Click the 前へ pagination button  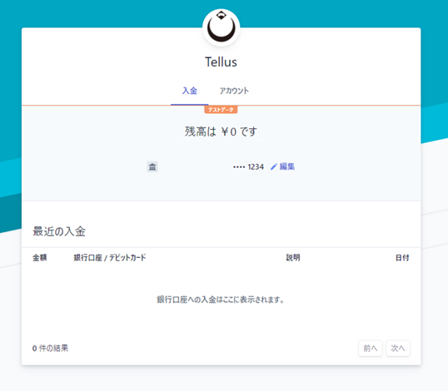point(371,349)
